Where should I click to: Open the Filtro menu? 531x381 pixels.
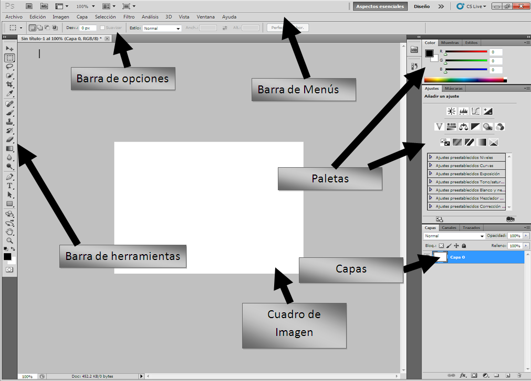[129, 17]
